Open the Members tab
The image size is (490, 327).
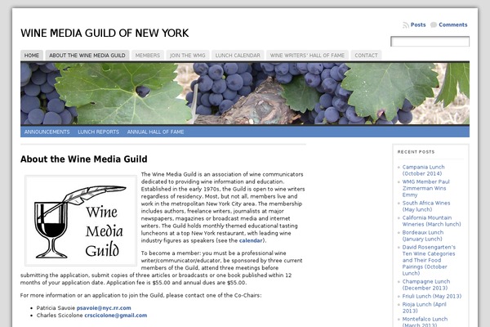click(148, 55)
